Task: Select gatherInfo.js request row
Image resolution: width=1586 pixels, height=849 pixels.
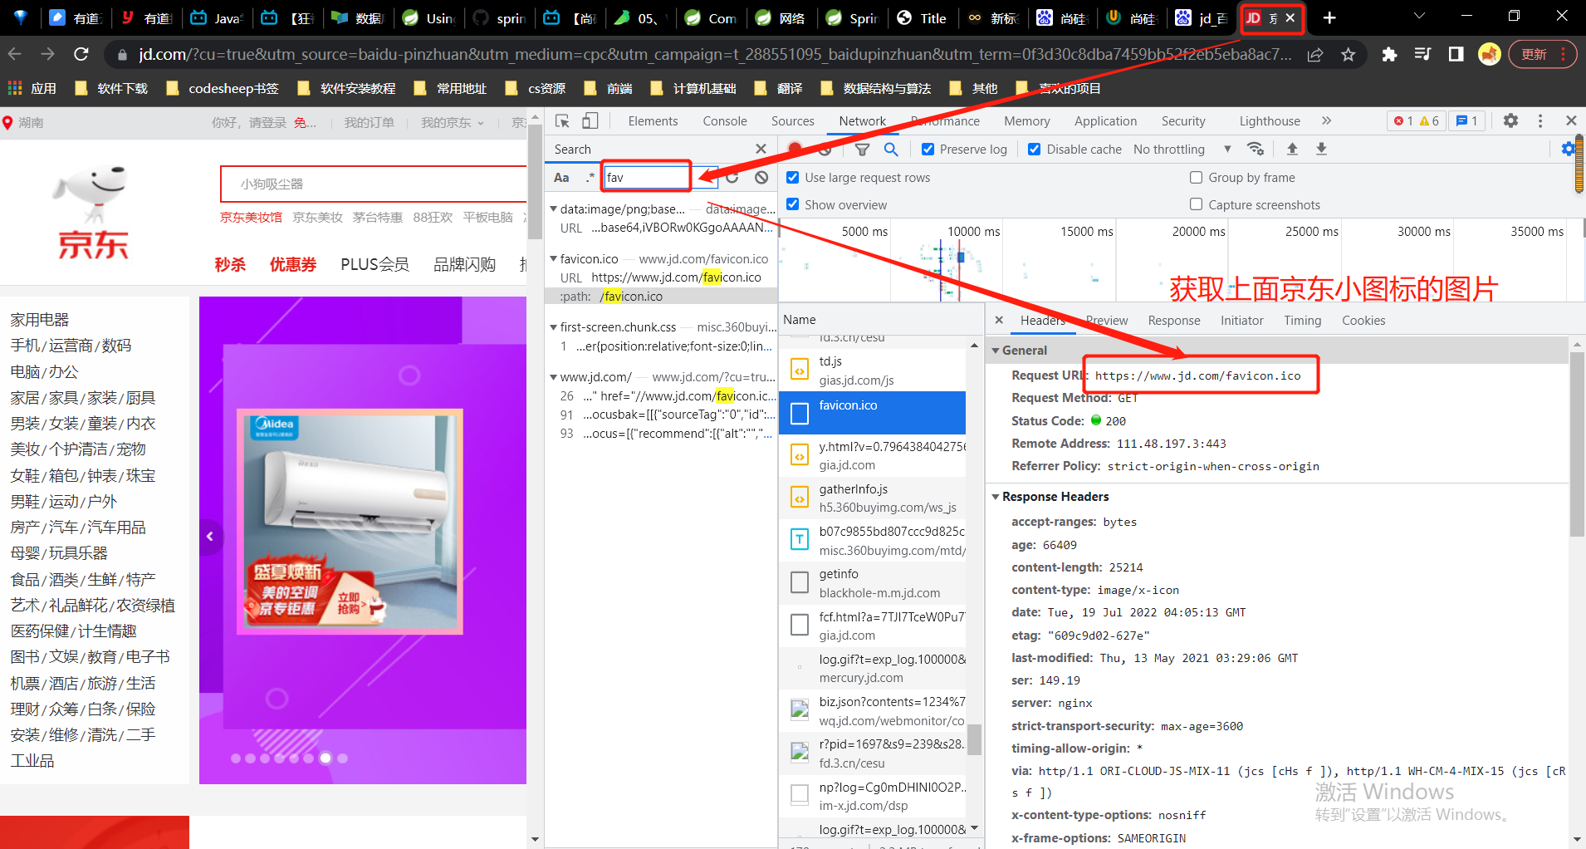Action: pos(872,498)
